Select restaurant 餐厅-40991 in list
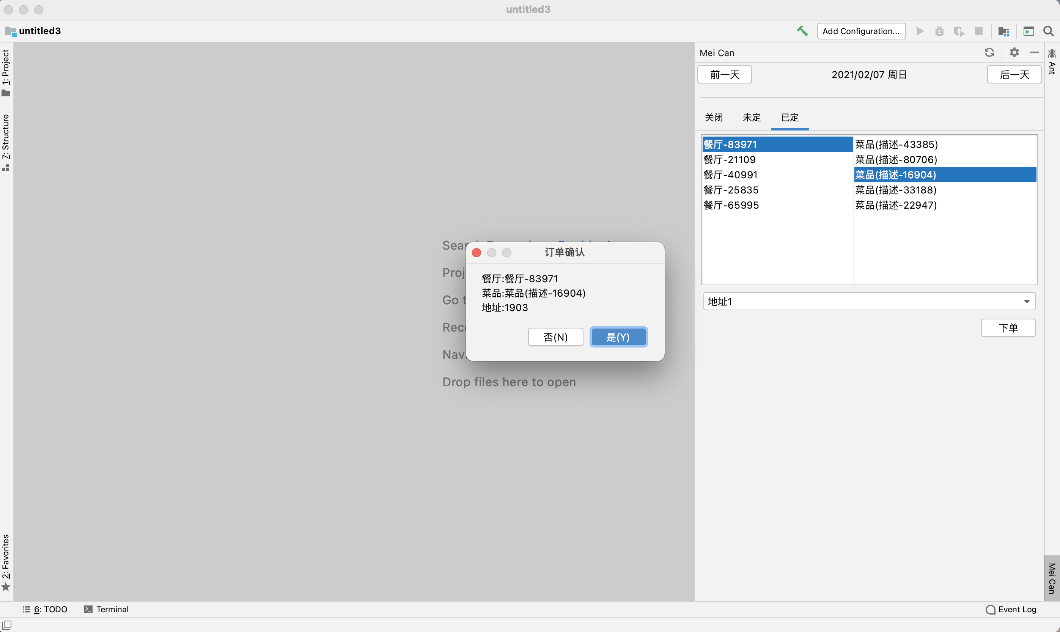 (730, 175)
